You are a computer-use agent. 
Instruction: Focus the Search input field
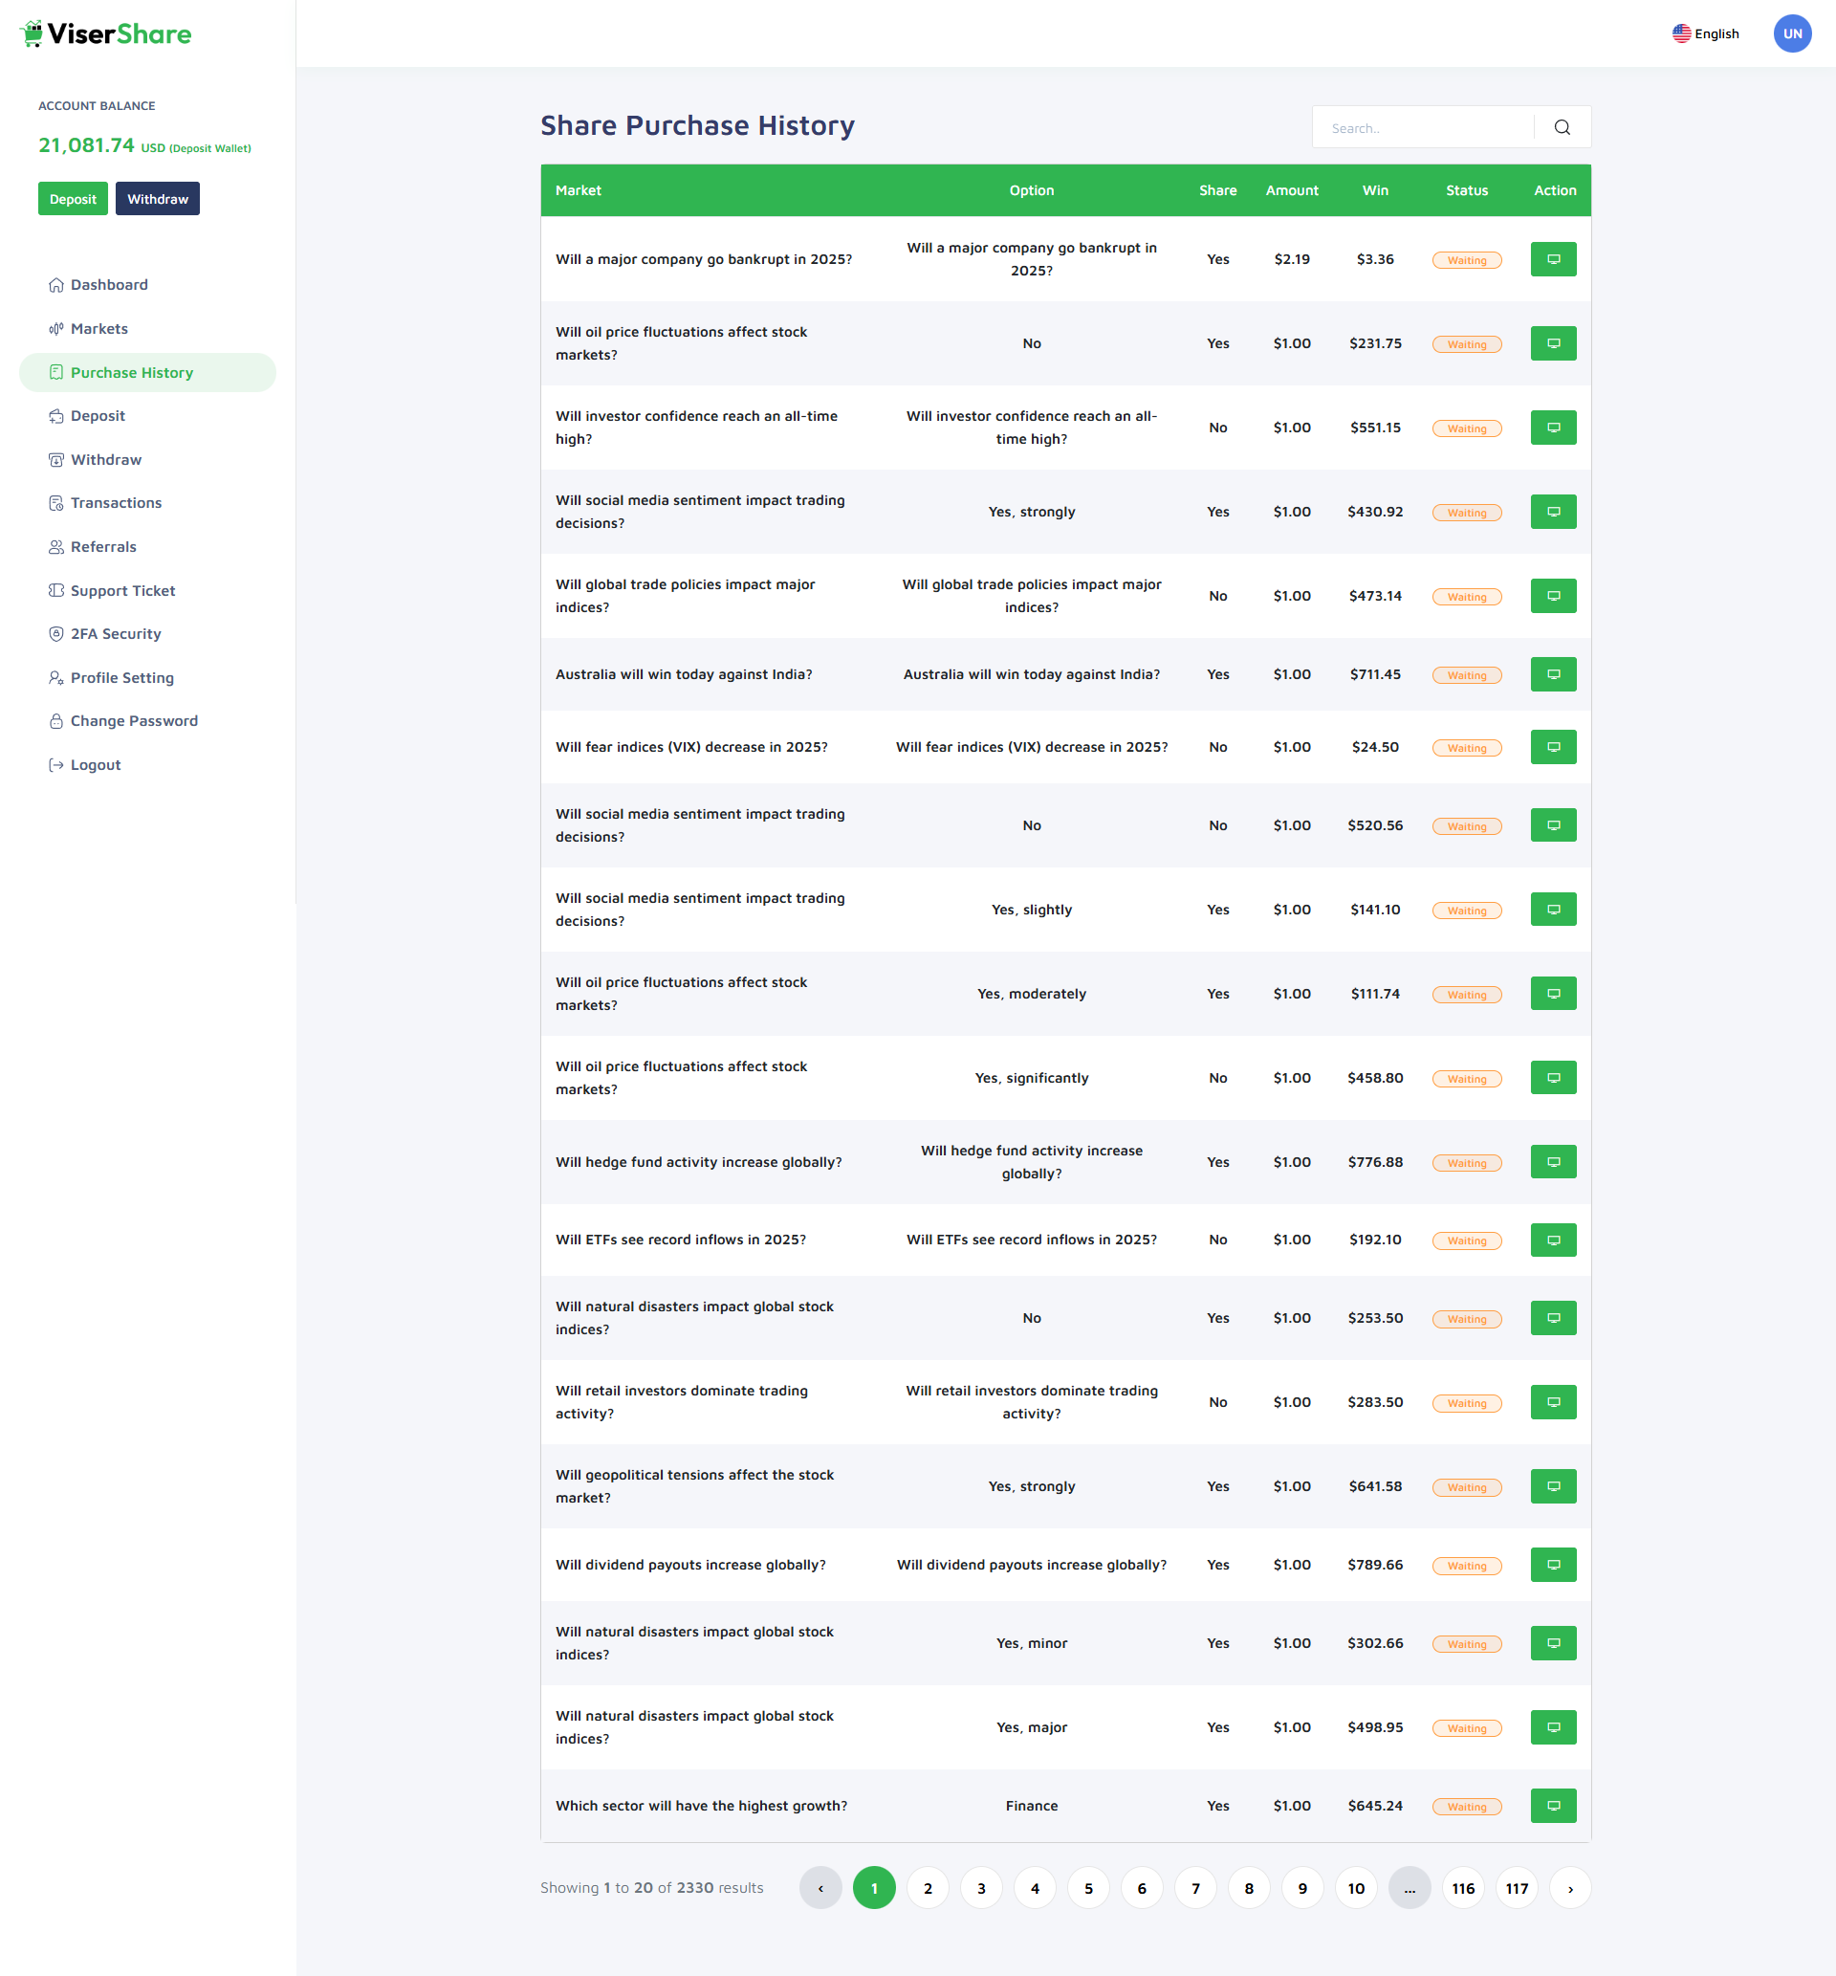tap(1423, 128)
